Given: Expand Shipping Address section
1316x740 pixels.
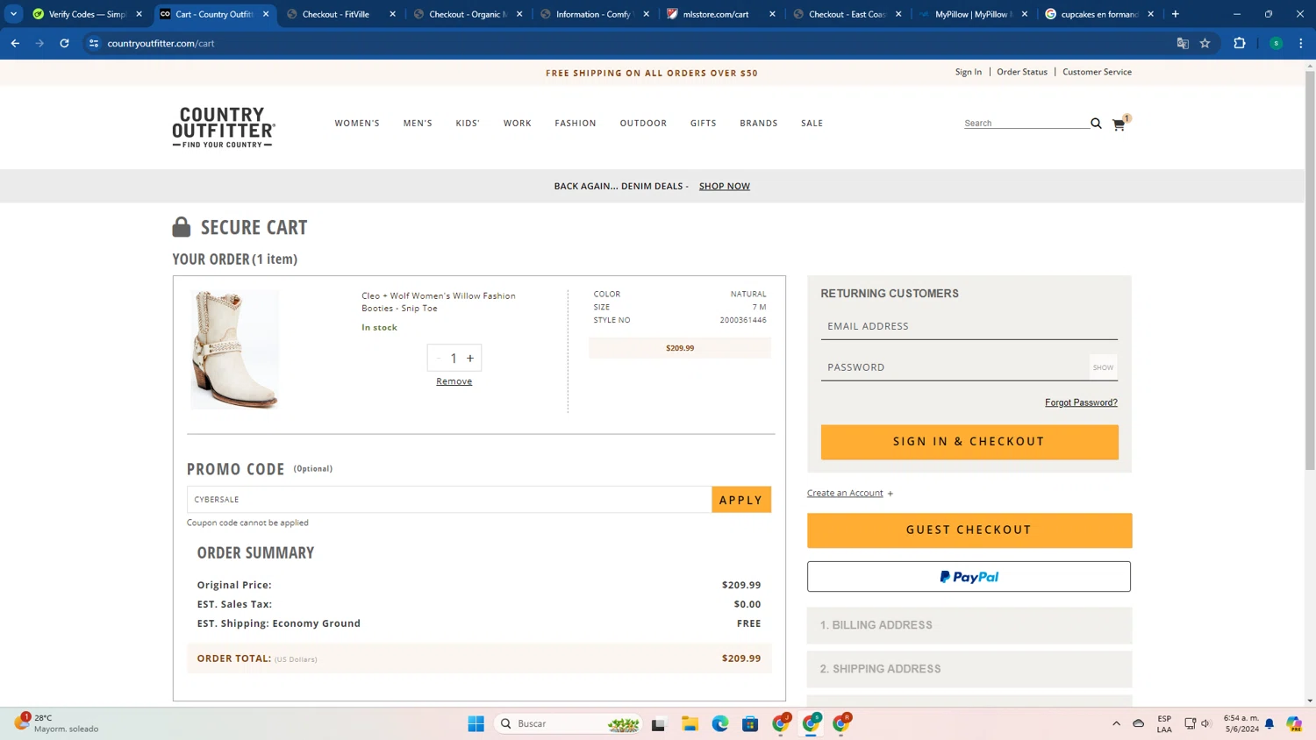Looking at the screenshot, I should coord(969,669).
